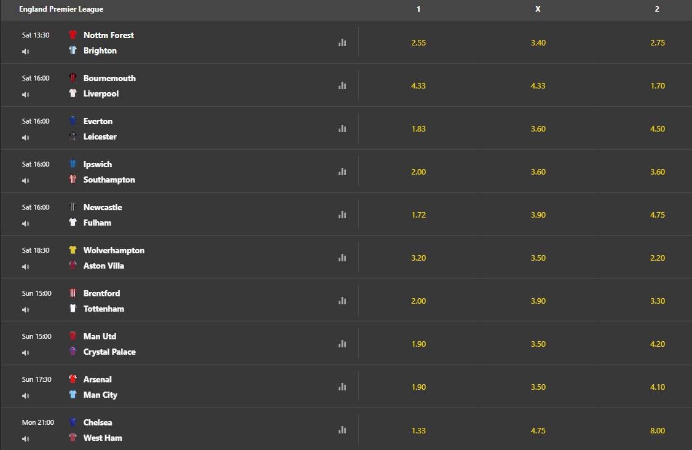The image size is (692, 450).
Task: Open stats icon for Nottm Forest vs Brighton
Action: coord(342,43)
